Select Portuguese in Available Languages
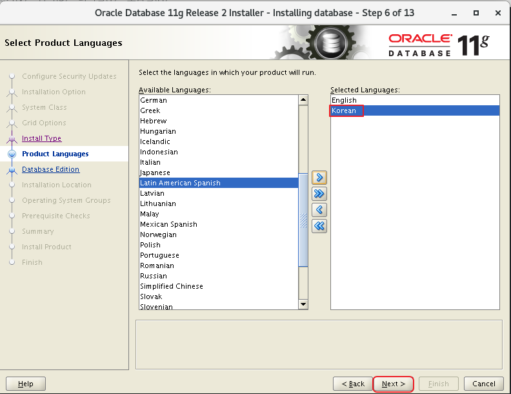Image resolution: width=511 pixels, height=394 pixels. pos(218,255)
